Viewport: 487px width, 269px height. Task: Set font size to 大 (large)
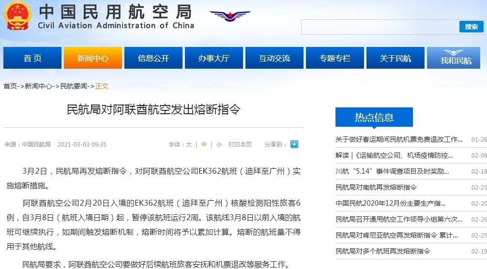(189, 144)
